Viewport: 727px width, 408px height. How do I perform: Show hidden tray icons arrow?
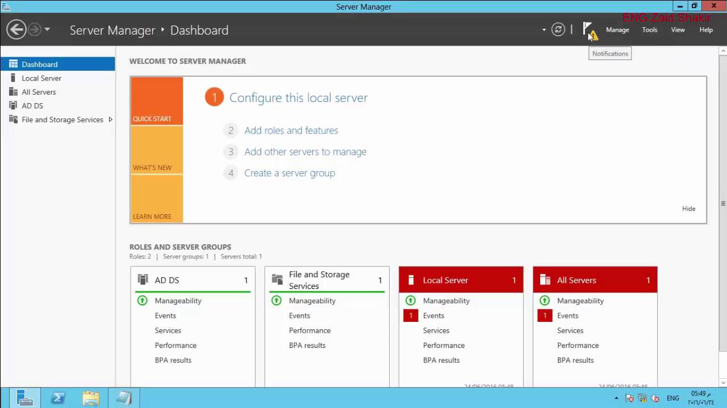click(616, 398)
